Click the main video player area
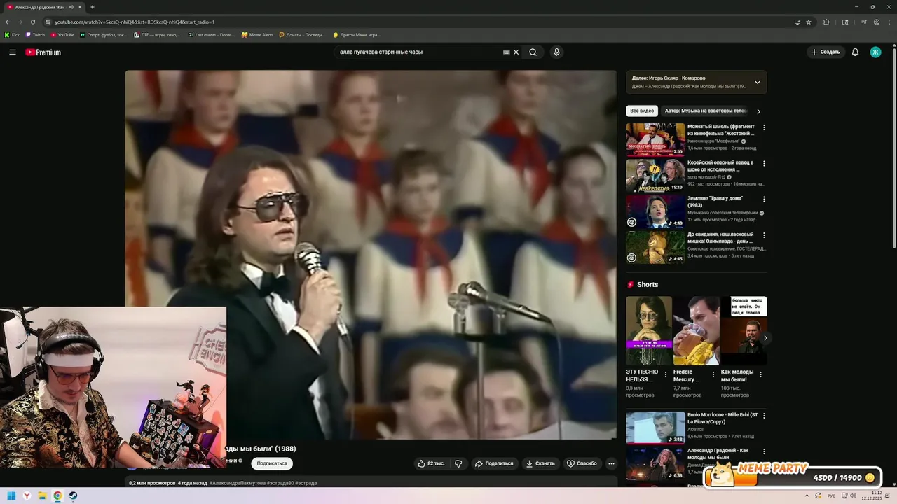The height and width of the screenshot is (504, 897). point(371,255)
